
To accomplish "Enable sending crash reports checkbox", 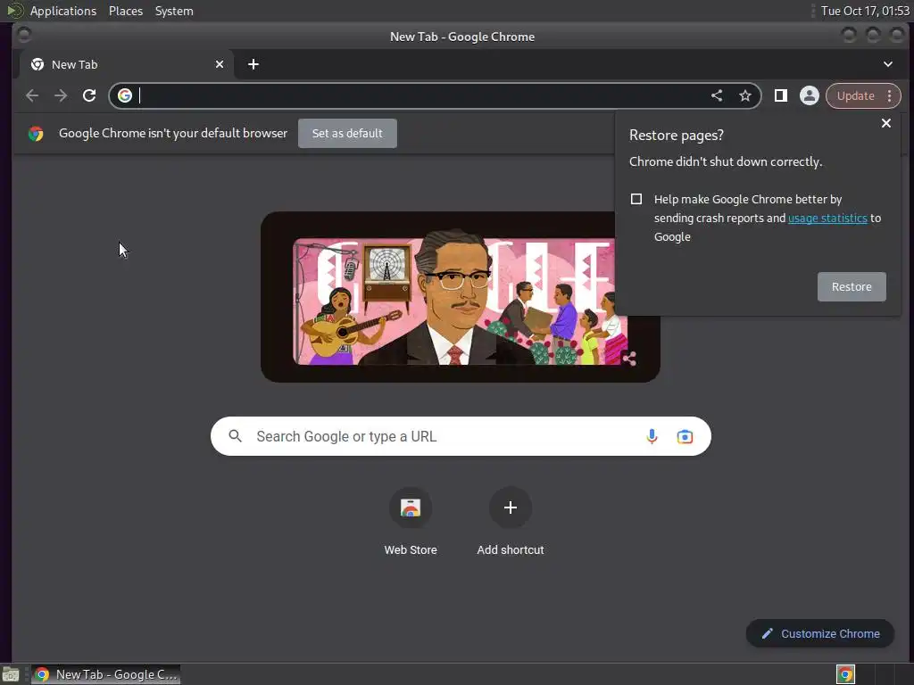I will click(x=636, y=199).
